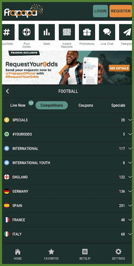Viewport: 134px width, 266px height.
Task: Open Betslip in bottom navigation
Action: pyautogui.click(x=85, y=254)
